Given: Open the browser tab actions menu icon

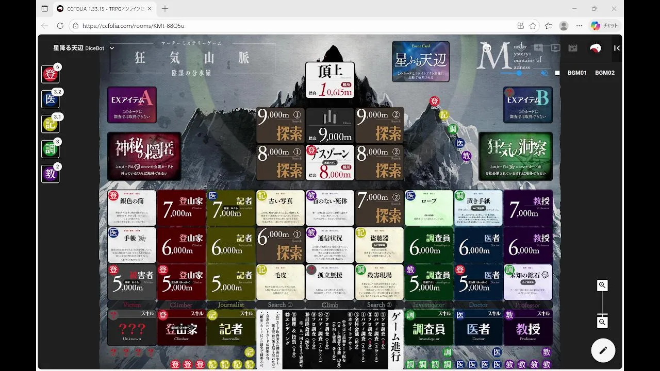Looking at the screenshot, I should [45, 9].
